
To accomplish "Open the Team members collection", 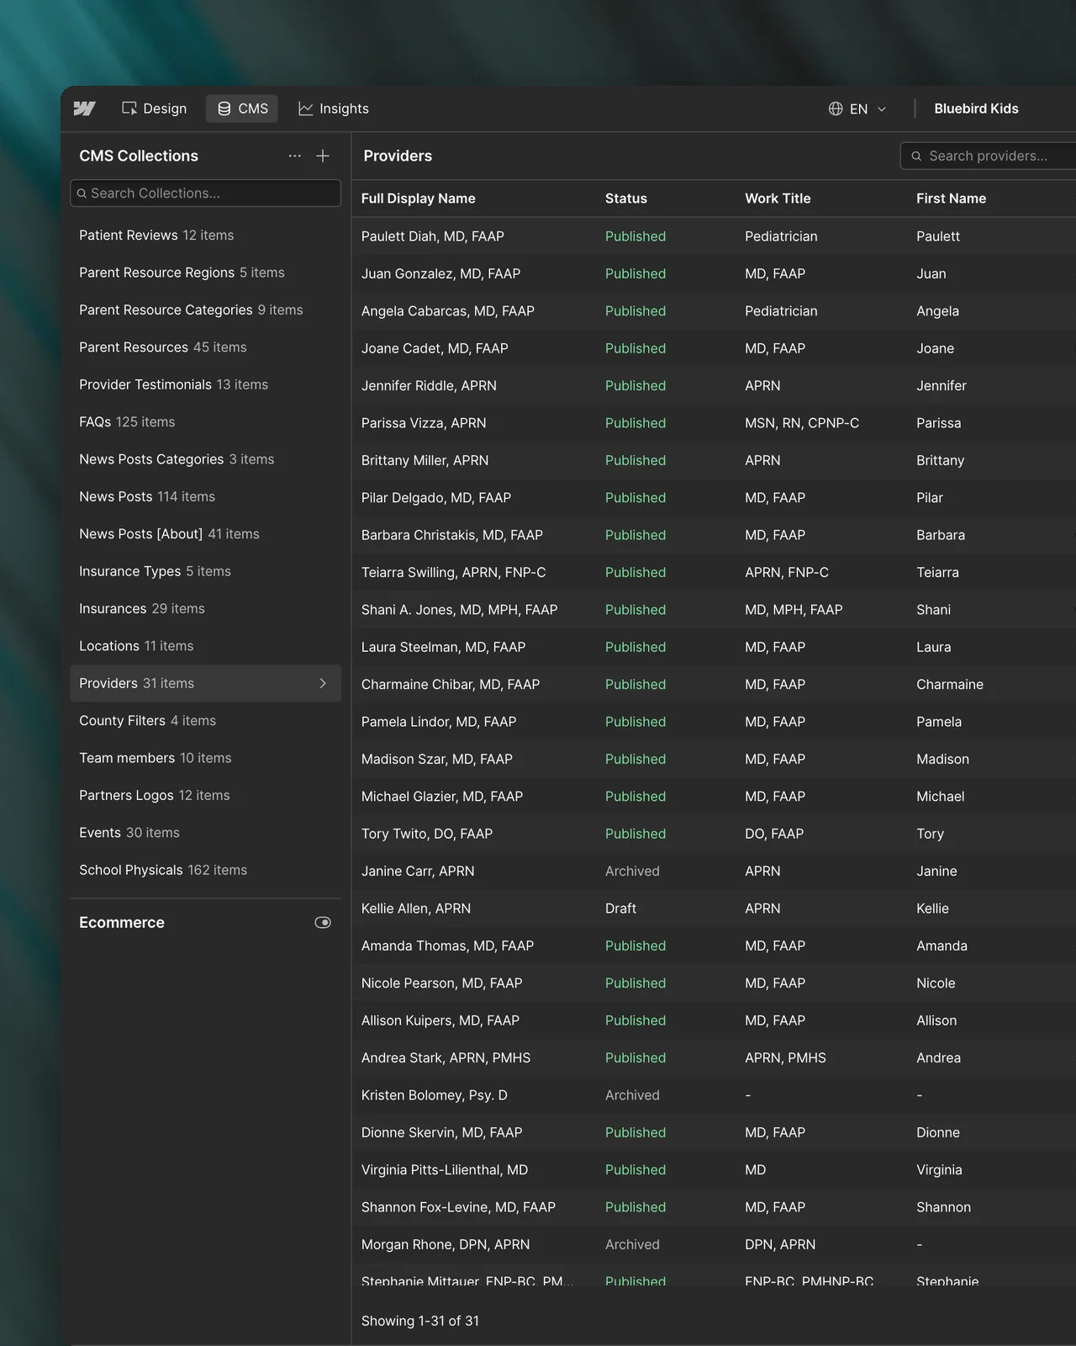I will [x=205, y=758].
